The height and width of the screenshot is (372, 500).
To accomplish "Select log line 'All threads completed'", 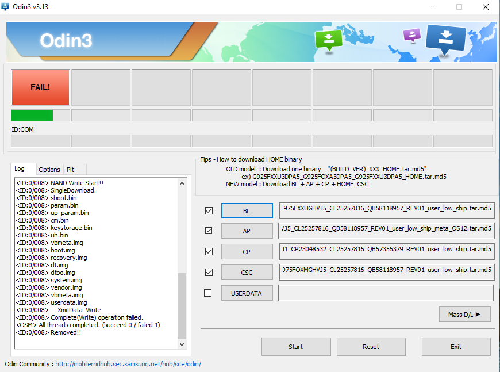I will pos(88,325).
